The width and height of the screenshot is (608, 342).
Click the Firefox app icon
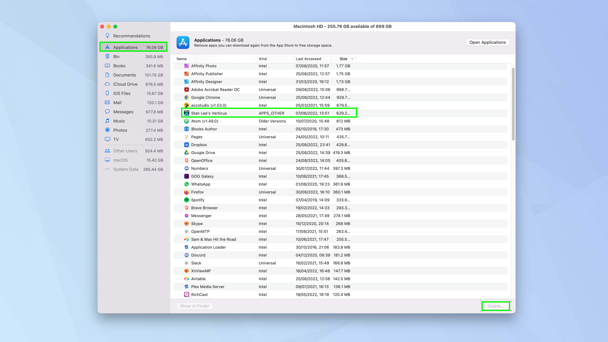[x=187, y=192]
